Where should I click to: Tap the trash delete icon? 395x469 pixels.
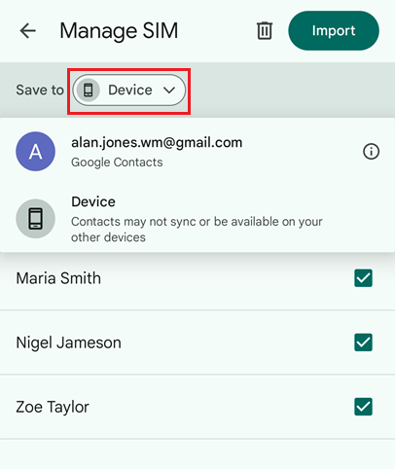coord(265,31)
